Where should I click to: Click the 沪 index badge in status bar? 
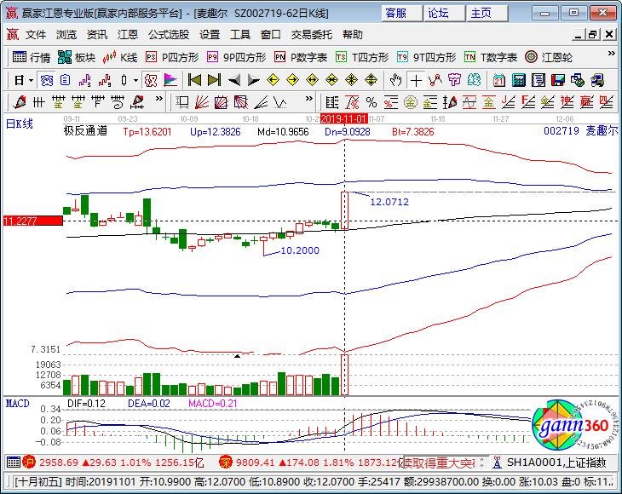[x=29, y=462]
